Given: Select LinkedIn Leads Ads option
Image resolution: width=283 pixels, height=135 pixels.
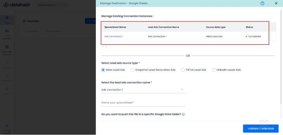Looking at the screenshot, I should (x=214, y=70).
